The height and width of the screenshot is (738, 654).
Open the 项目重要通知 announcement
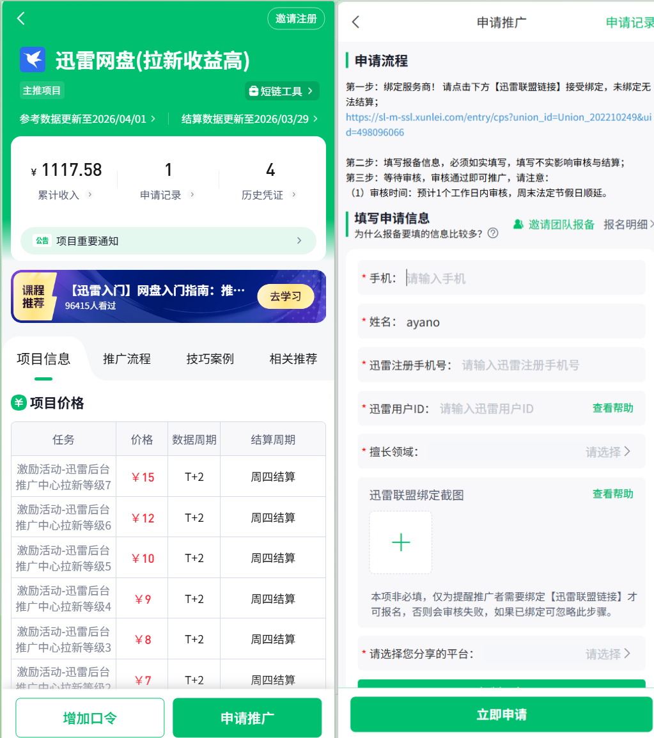click(x=168, y=241)
